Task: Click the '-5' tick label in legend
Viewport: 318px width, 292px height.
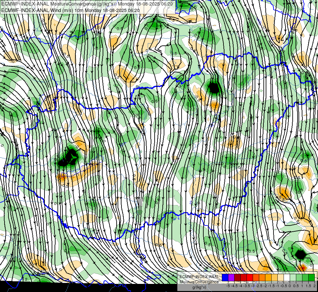Action: 228,286
